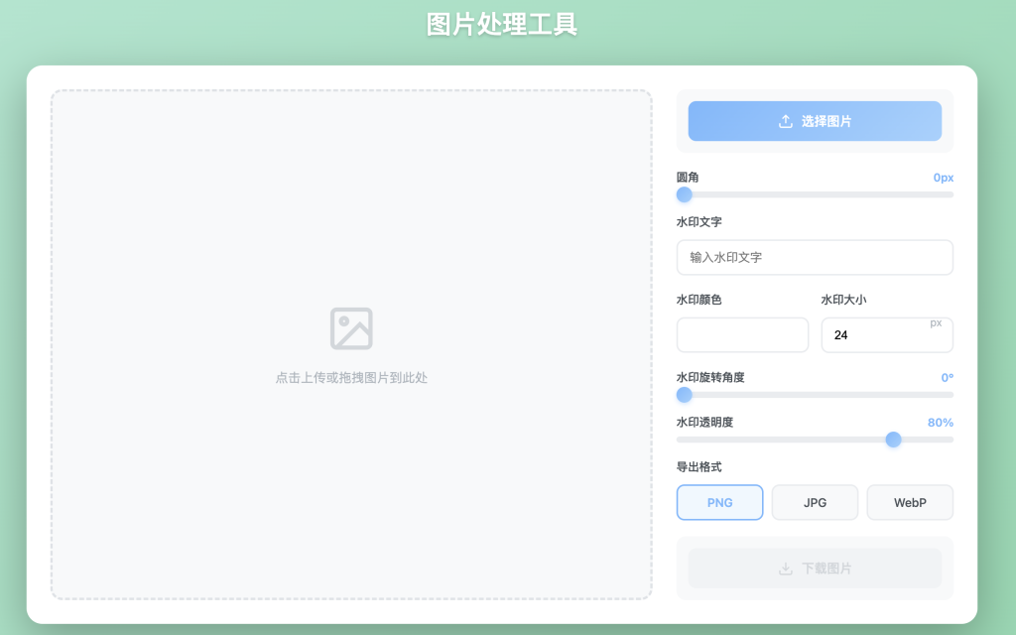The image size is (1016, 635).
Task: Click the 水印文字 field label
Action: 699,222
